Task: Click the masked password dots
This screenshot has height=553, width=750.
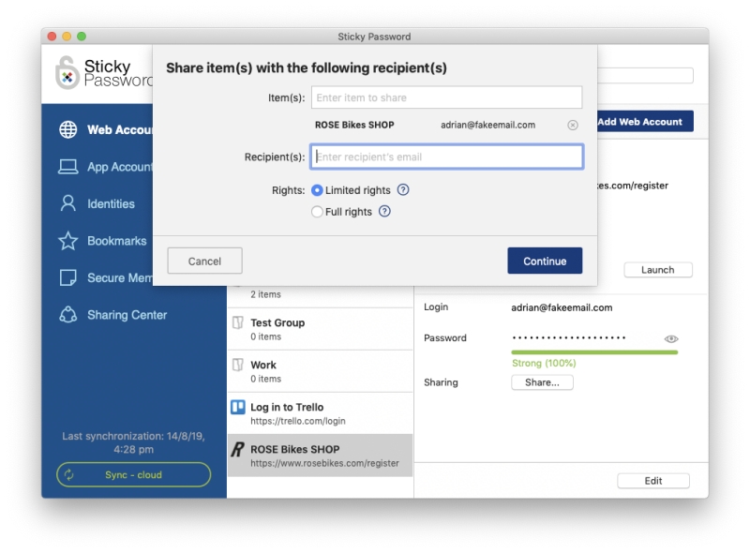Action: (569, 337)
